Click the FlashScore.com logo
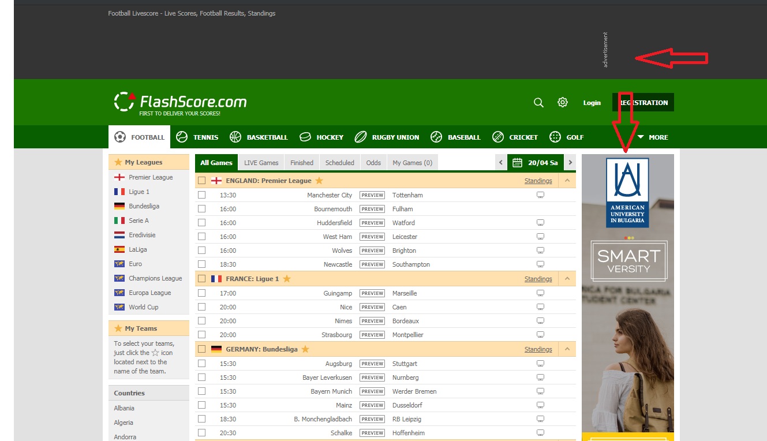Viewport: 767px width, 441px height. [x=180, y=103]
